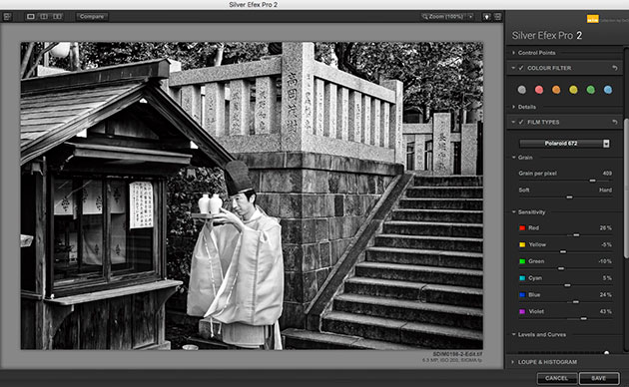The width and height of the screenshot is (629, 387).
Task: Click the red colour square beside Red
Action: [x=522, y=228]
